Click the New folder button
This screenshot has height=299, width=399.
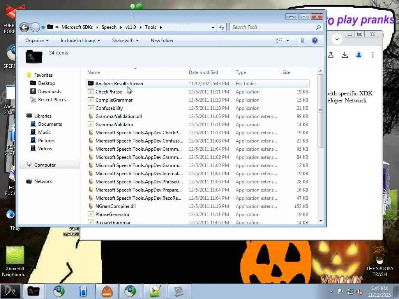pyautogui.click(x=162, y=40)
